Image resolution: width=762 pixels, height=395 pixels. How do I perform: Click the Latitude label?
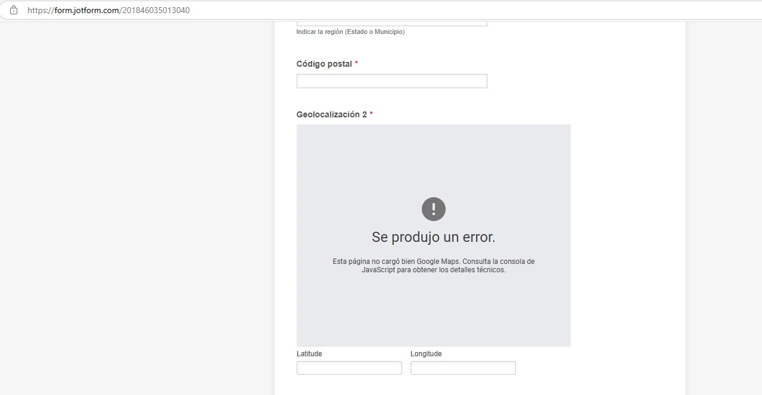tap(309, 353)
